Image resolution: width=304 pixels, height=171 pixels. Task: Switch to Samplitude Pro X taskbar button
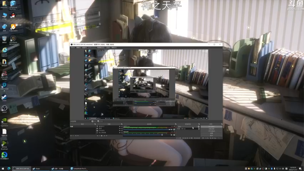pos(79,169)
